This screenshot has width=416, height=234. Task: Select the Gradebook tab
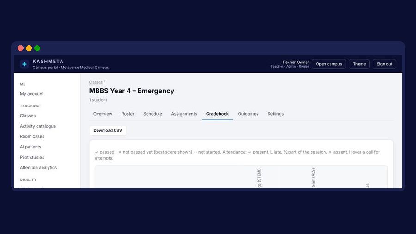click(217, 114)
